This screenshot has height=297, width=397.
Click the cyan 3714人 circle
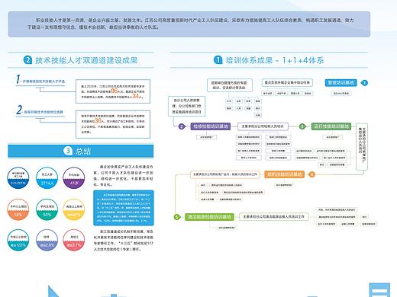click(x=47, y=177)
